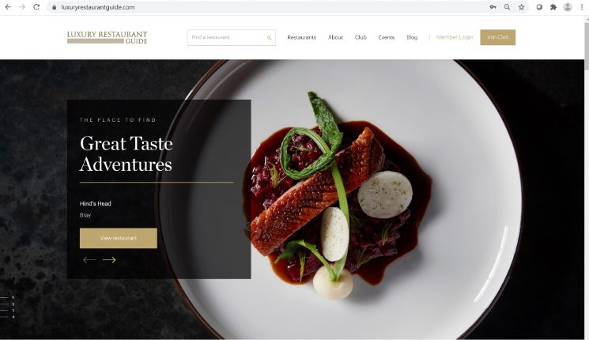Image resolution: width=589 pixels, height=340 pixels.
Task: Click the search magnifier in restaurant field
Action: click(x=270, y=38)
